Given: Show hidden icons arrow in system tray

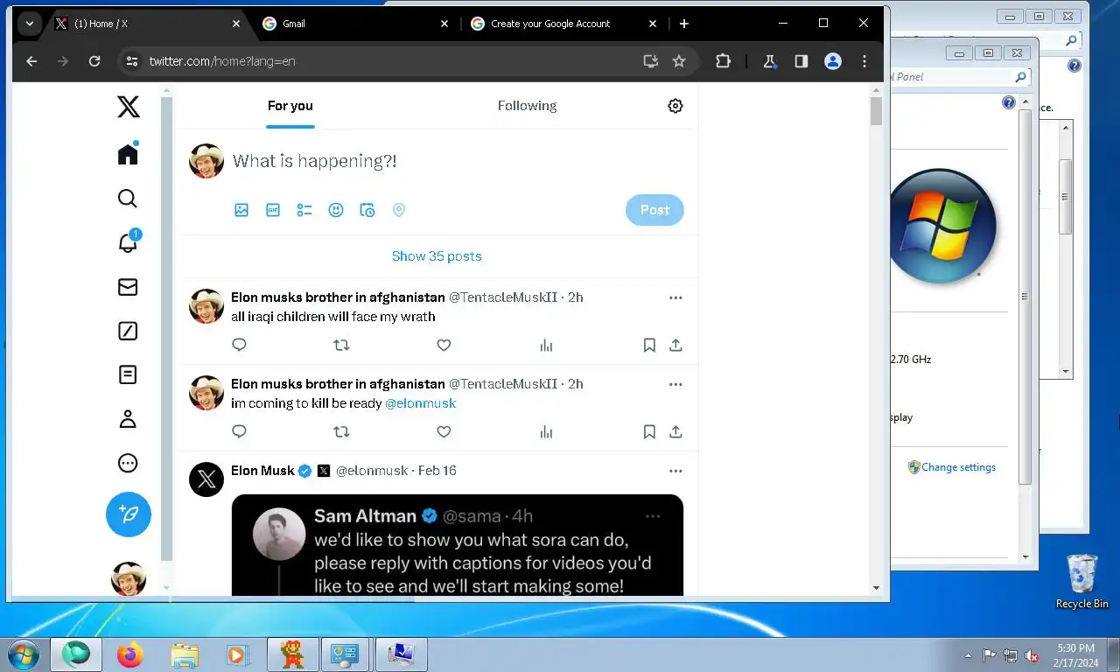Looking at the screenshot, I should tap(968, 655).
